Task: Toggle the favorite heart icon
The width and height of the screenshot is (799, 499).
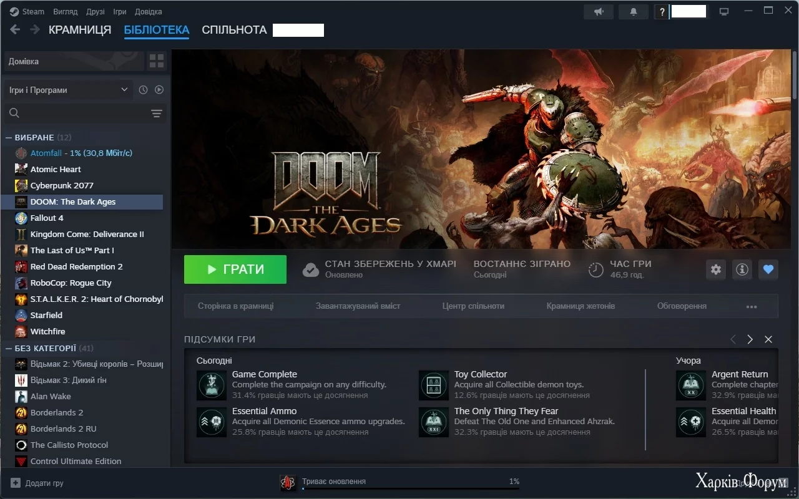Action: 768,269
